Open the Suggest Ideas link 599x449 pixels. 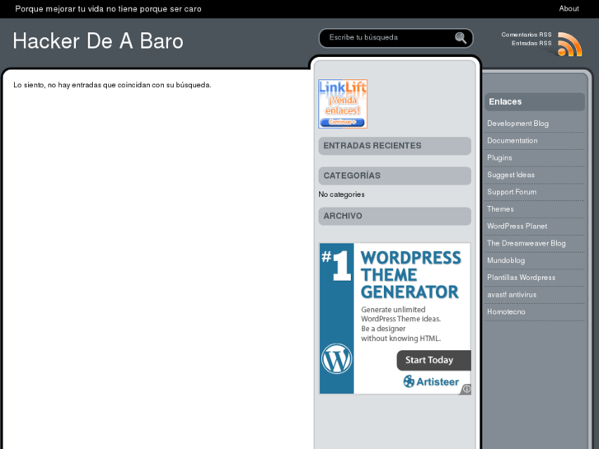(x=511, y=175)
